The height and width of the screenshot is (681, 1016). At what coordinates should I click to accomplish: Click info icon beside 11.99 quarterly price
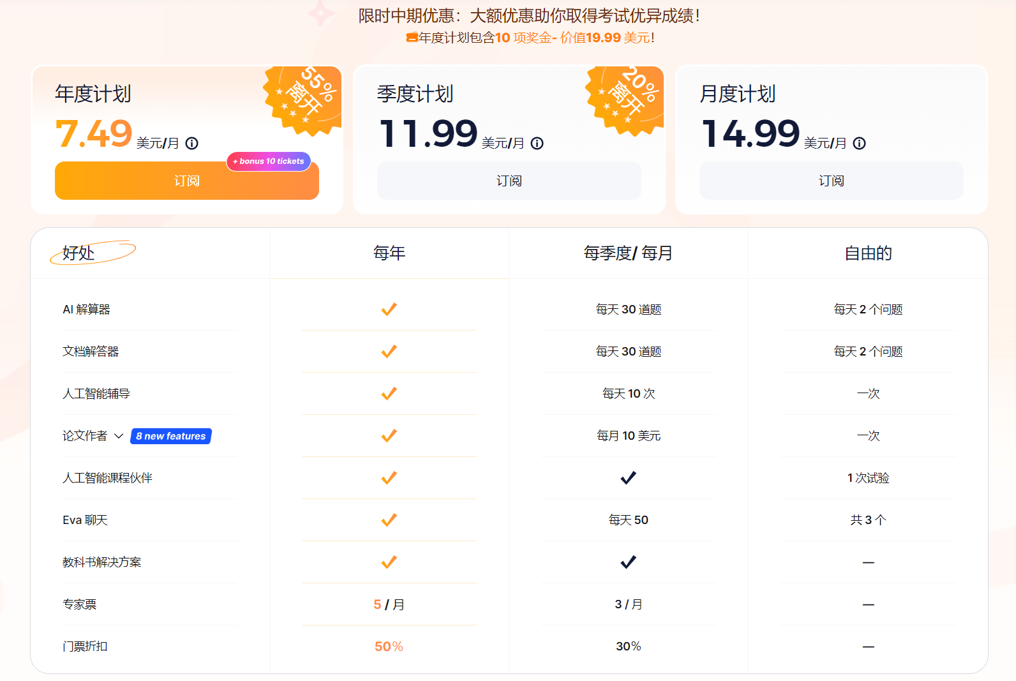click(x=537, y=144)
